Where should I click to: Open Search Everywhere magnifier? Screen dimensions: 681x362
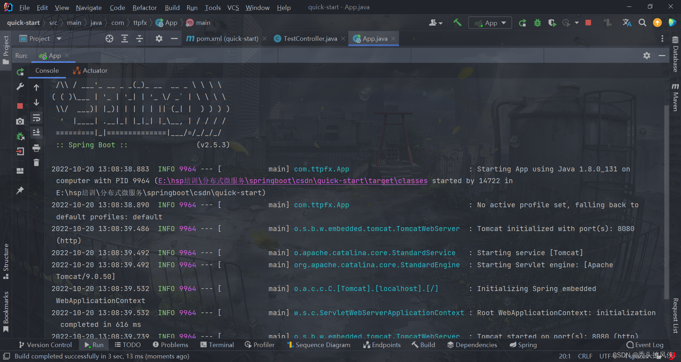click(x=642, y=23)
